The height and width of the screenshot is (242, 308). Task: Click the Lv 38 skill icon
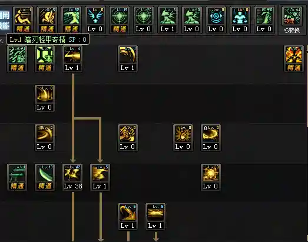pos(72,173)
